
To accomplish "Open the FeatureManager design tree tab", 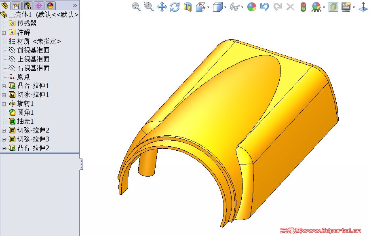I will pos(5,5).
